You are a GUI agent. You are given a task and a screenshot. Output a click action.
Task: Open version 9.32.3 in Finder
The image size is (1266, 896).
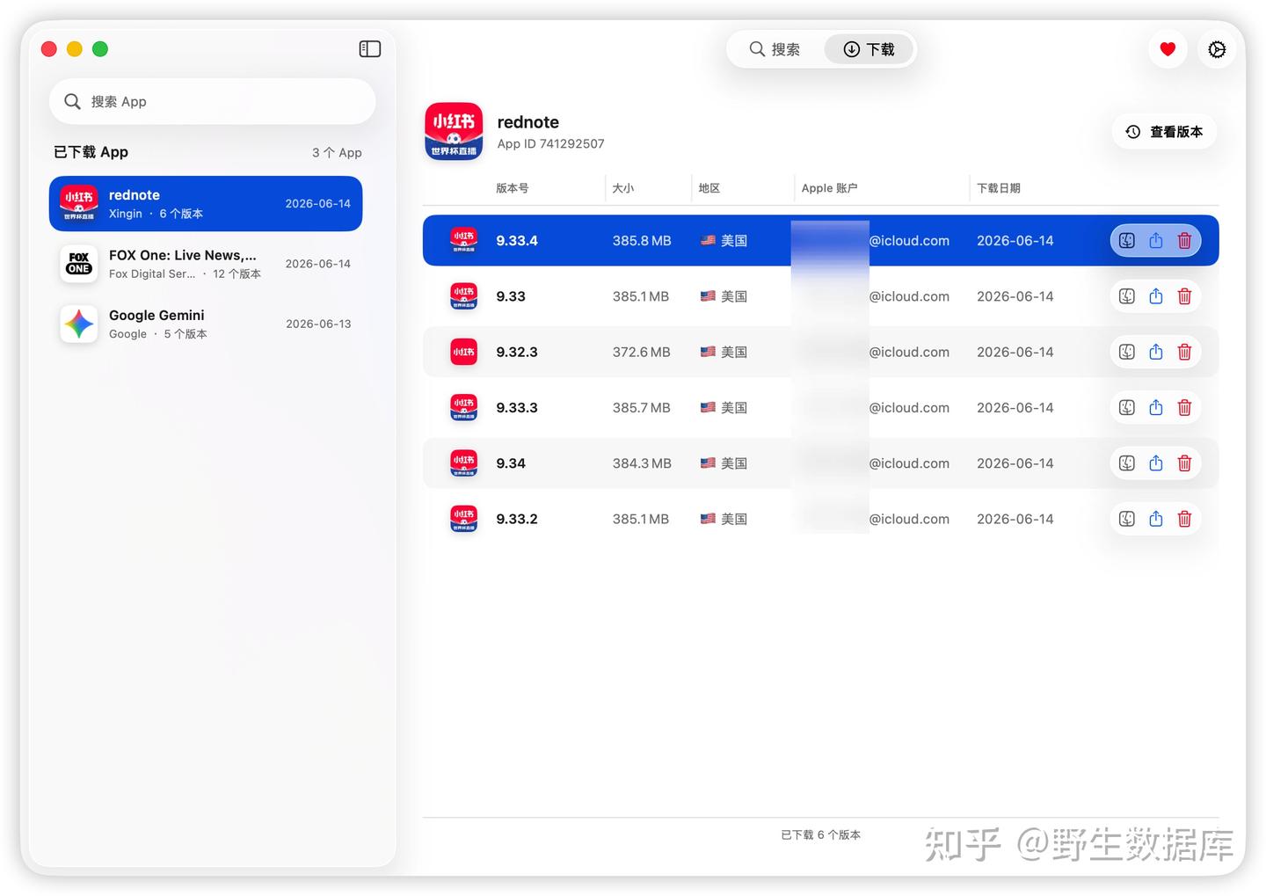point(1127,352)
